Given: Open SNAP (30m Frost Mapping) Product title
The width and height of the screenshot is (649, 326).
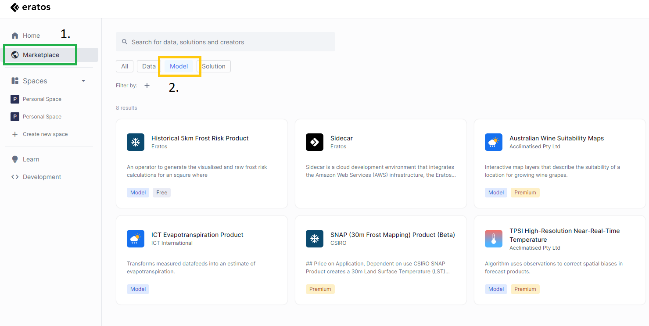Looking at the screenshot, I should (x=393, y=235).
